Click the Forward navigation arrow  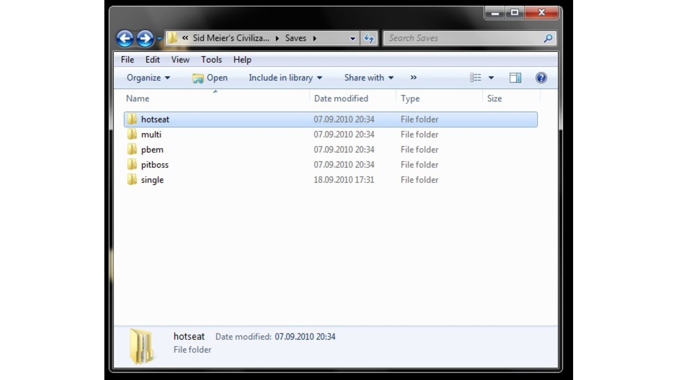click(x=145, y=38)
